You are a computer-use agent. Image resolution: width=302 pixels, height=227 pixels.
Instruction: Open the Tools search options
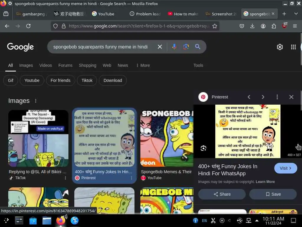pyautogui.click(x=198, y=65)
